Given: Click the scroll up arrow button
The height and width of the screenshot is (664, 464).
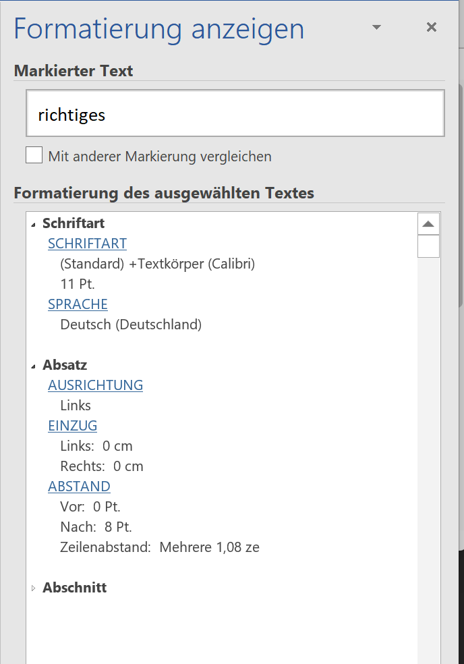Looking at the screenshot, I should point(428,224).
